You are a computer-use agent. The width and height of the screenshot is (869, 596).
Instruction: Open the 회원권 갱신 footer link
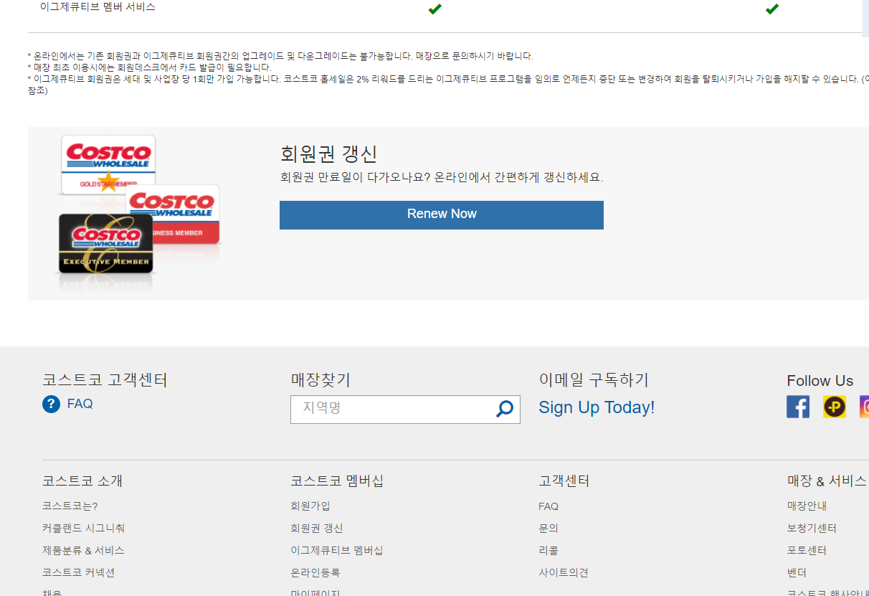(317, 528)
